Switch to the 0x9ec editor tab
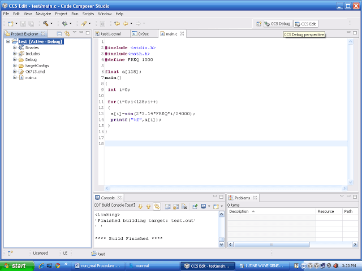 [x=144, y=34]
